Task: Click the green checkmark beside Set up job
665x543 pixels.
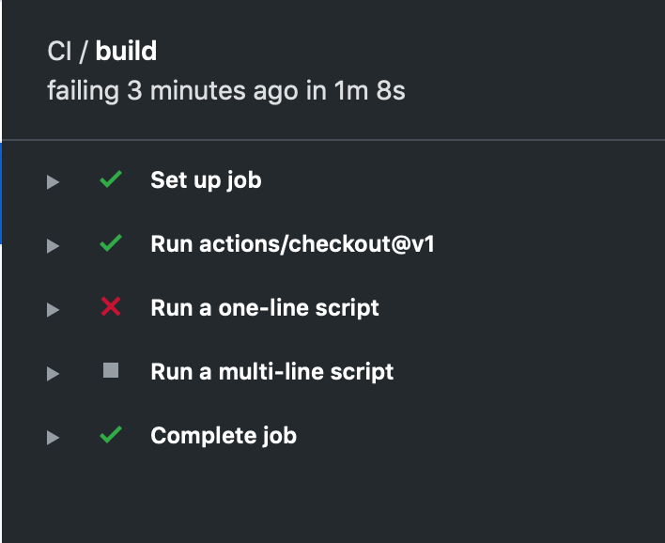Action: pyautogui.click(x=111, y=179)
